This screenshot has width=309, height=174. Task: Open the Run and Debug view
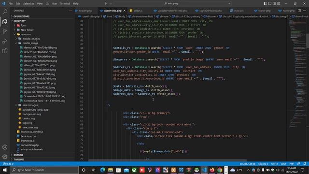[5, 41]
